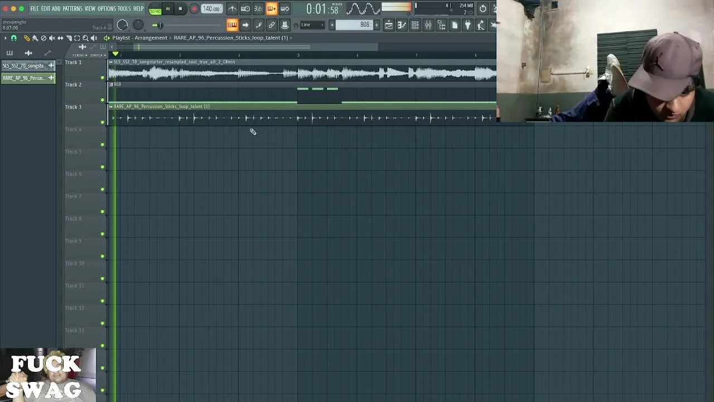Click the multilink to controllers chain icon
714x402 pixels.
coord(272,25)
